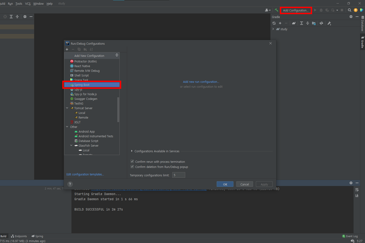The height and width of the screenshot is (243, 365).
Task: Open Gradle build tool settings wrench
Action: [329, 23]
